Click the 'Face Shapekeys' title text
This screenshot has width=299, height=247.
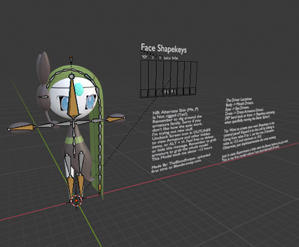tap(164, 48)
